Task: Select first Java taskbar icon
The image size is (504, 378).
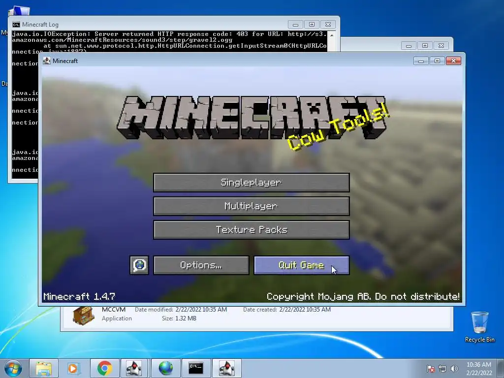Action: click(134, 368)
